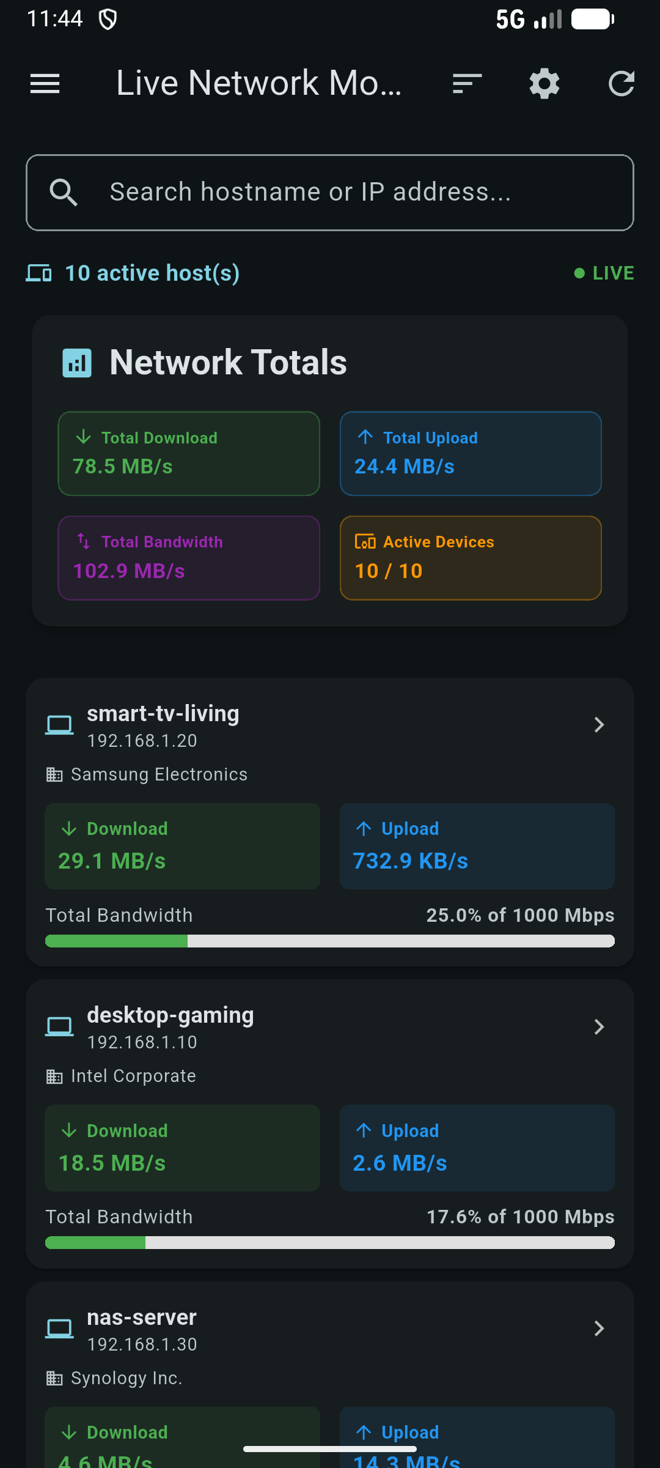Focus the hostname or IP search field
660x1468 pixels.
pos(330,193)
